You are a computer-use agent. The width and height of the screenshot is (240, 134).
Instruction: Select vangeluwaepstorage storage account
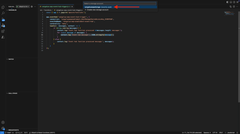120,7
